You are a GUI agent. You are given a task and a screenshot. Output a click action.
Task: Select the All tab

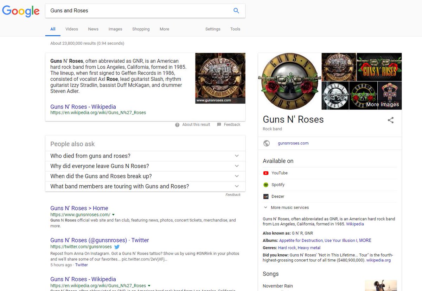(x=53, y=29)
